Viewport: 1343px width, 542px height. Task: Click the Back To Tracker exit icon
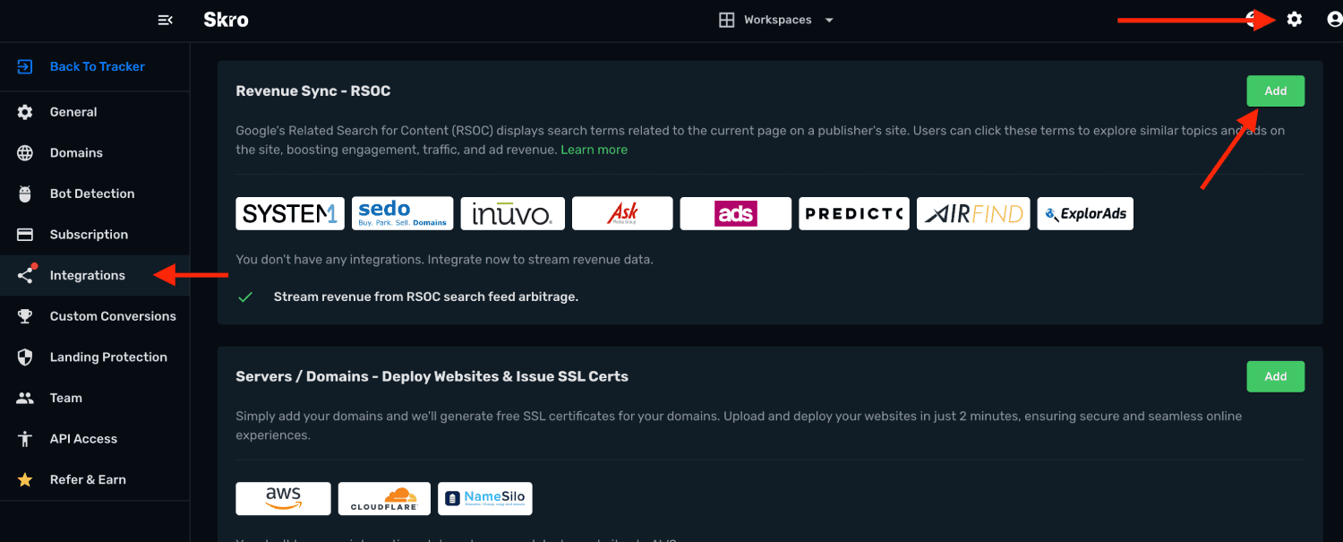(25, 66)
